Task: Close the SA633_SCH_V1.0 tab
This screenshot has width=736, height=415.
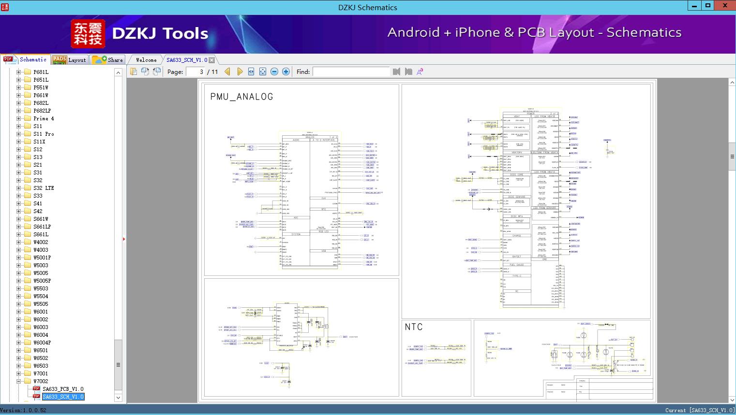Action: 211,60
